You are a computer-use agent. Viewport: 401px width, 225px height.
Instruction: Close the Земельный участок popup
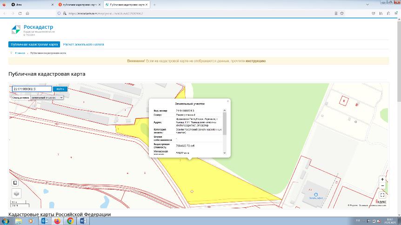point(227,101)
